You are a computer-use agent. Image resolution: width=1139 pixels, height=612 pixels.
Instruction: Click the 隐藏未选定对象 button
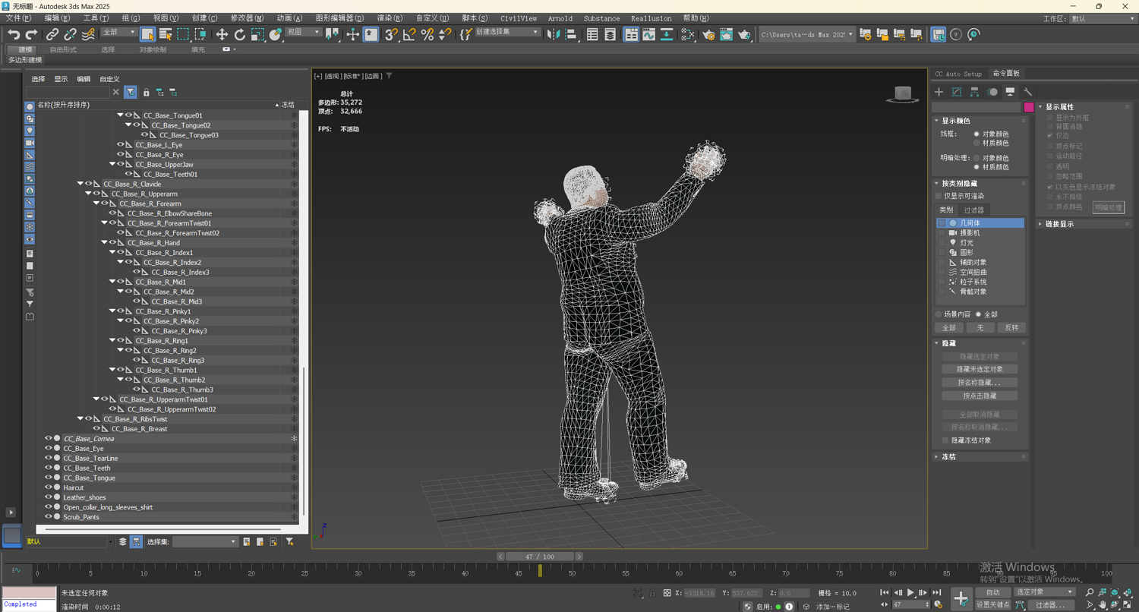(x=980, y=369)
